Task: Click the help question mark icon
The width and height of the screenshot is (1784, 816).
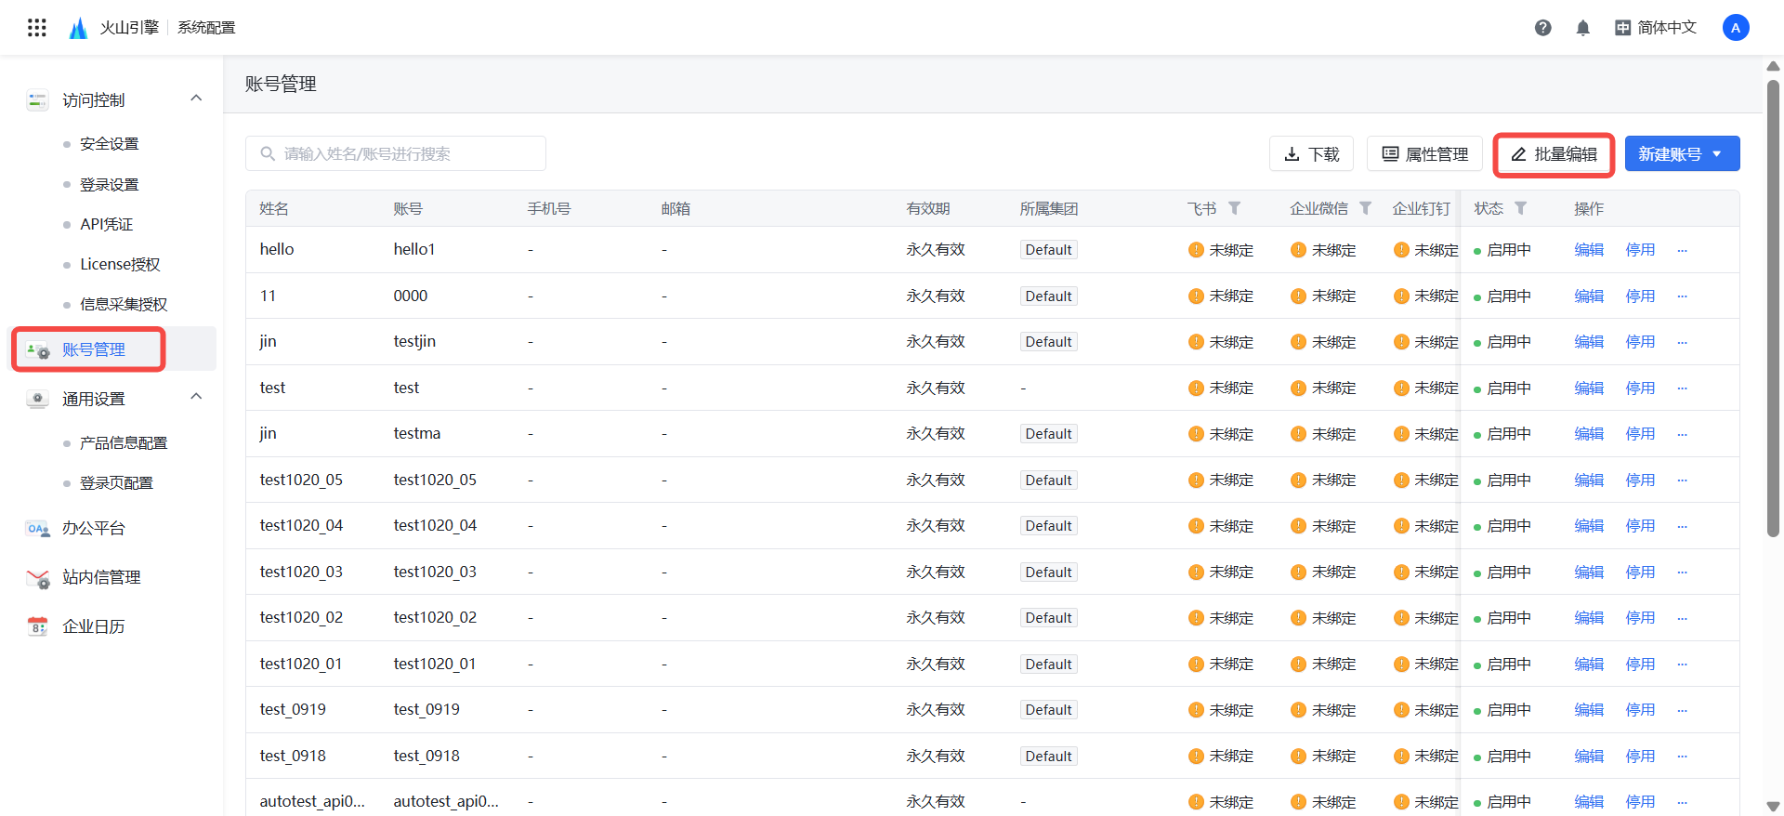Action: coord(1542,28)
